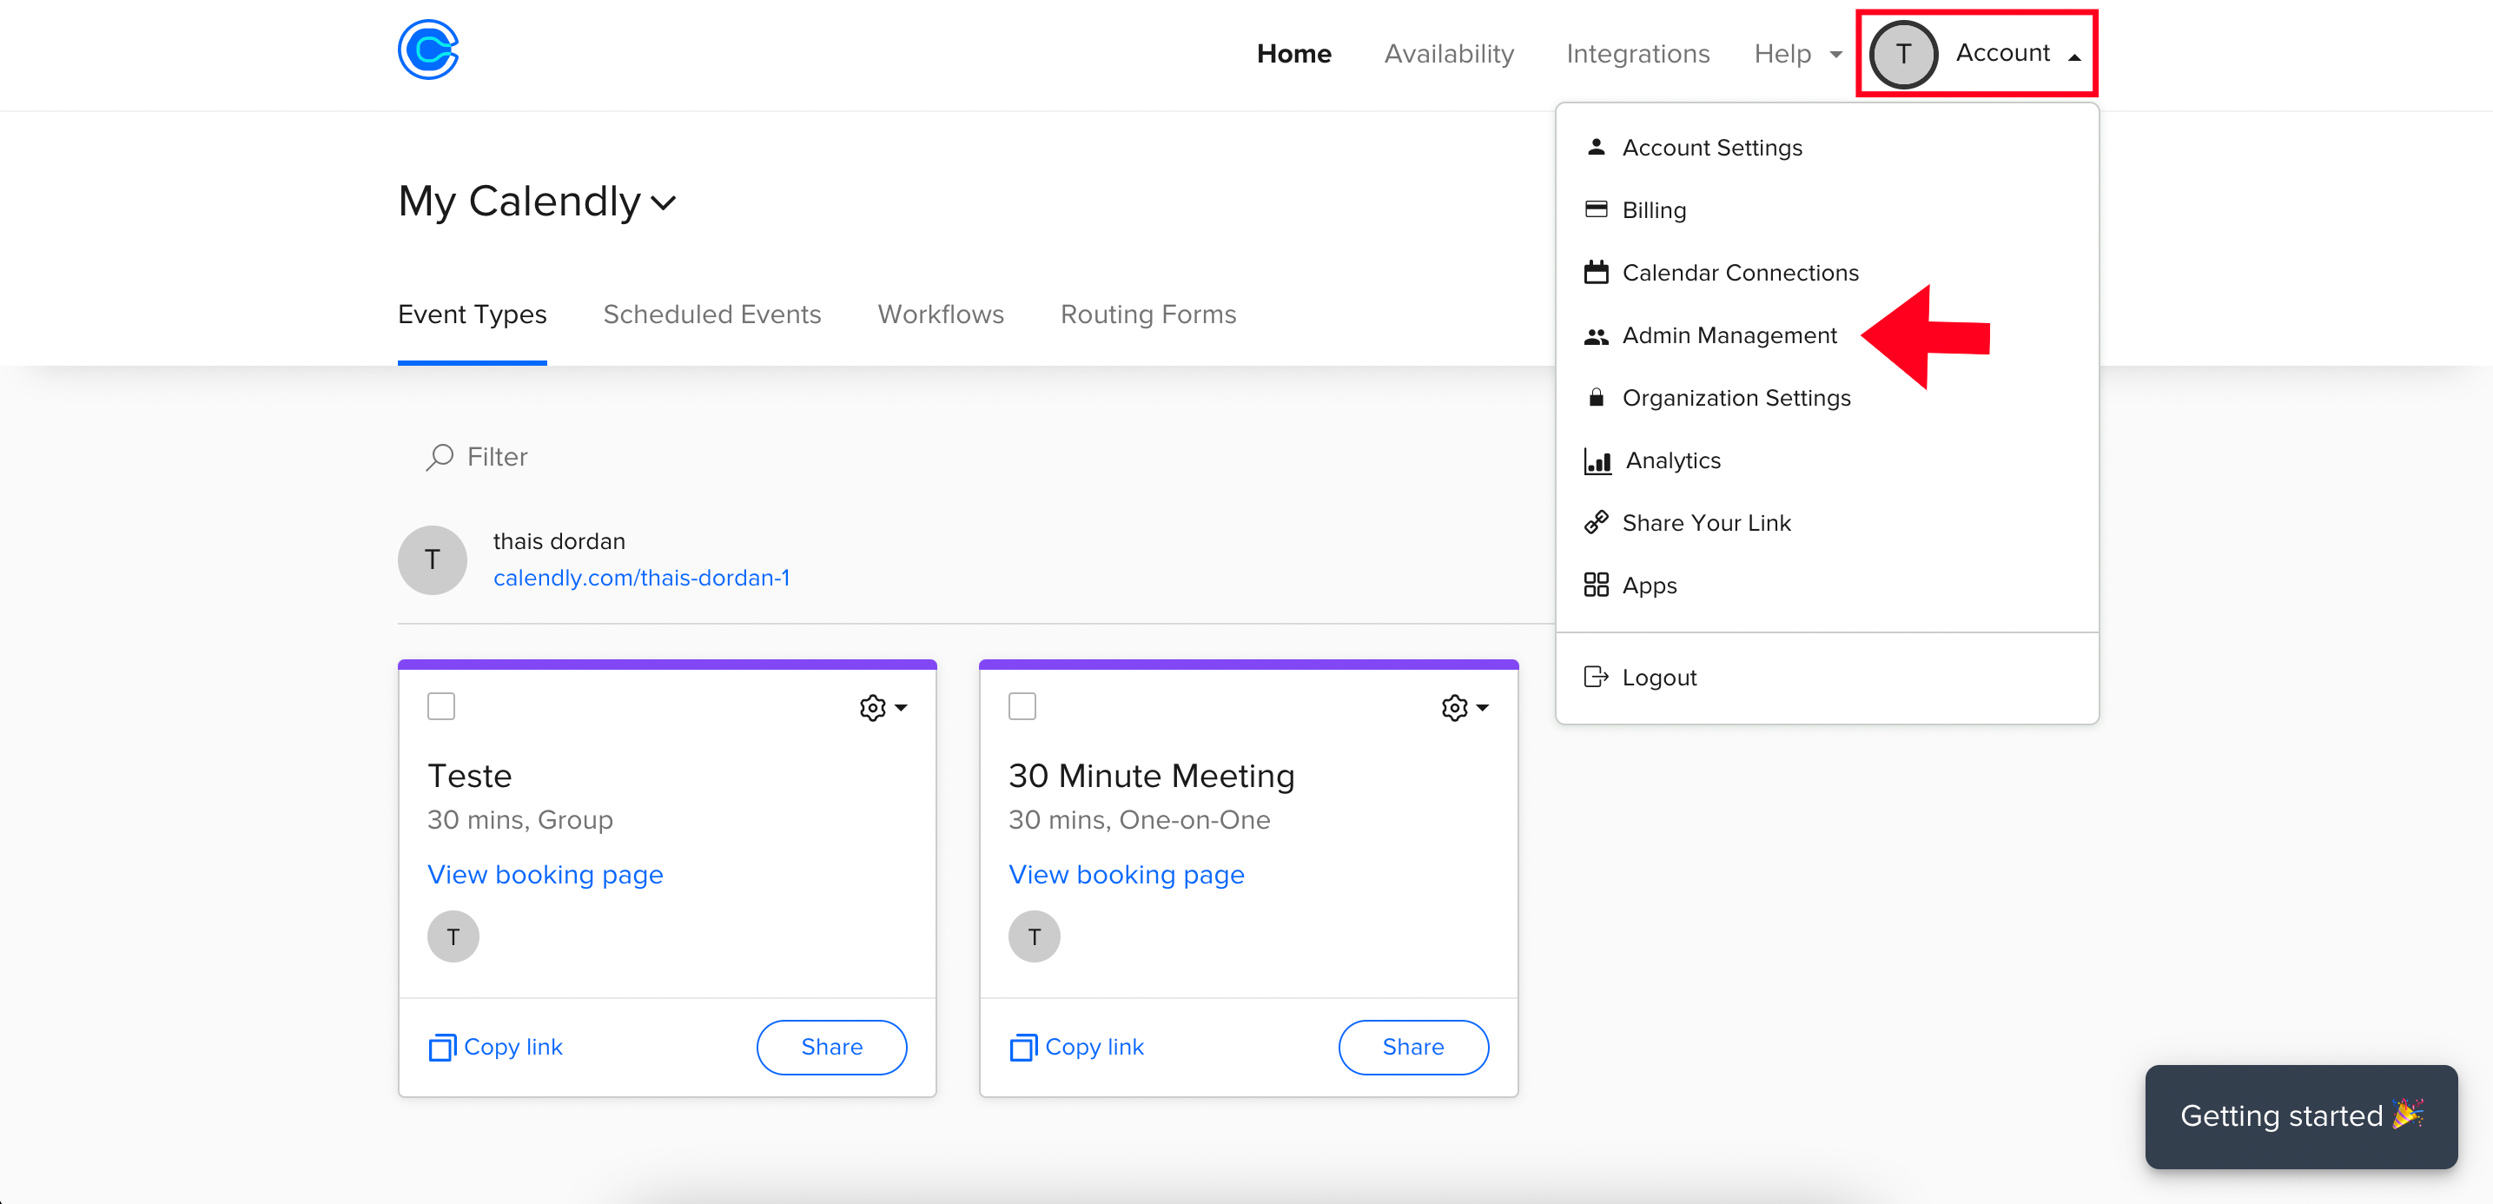Viewport: 2493px width, 1204px height.
Task: Click the Logout exit icon
Action: pos(1596,678)
